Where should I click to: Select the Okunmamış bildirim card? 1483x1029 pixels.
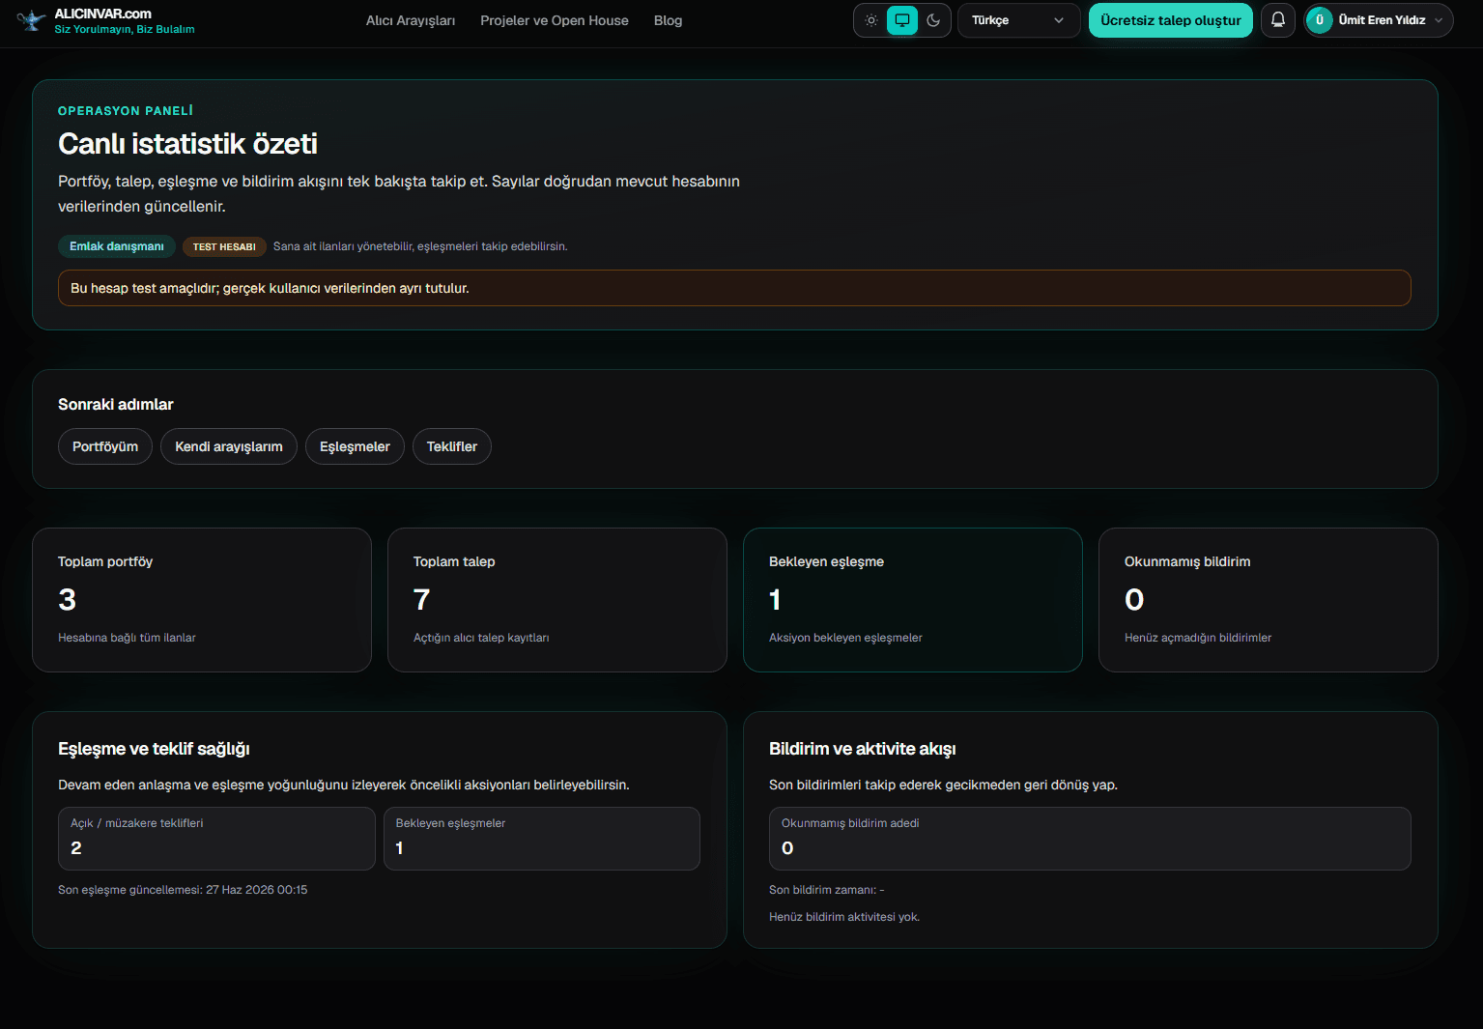pos(1269,600)
